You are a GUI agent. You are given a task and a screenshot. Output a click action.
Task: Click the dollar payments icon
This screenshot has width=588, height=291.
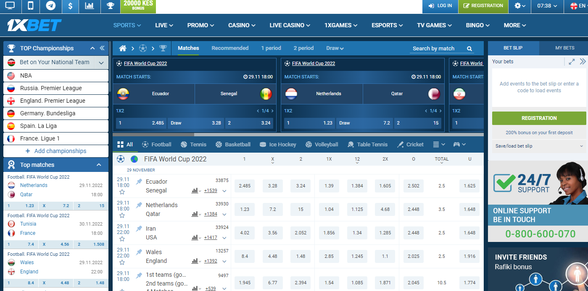tap(70, 6)
